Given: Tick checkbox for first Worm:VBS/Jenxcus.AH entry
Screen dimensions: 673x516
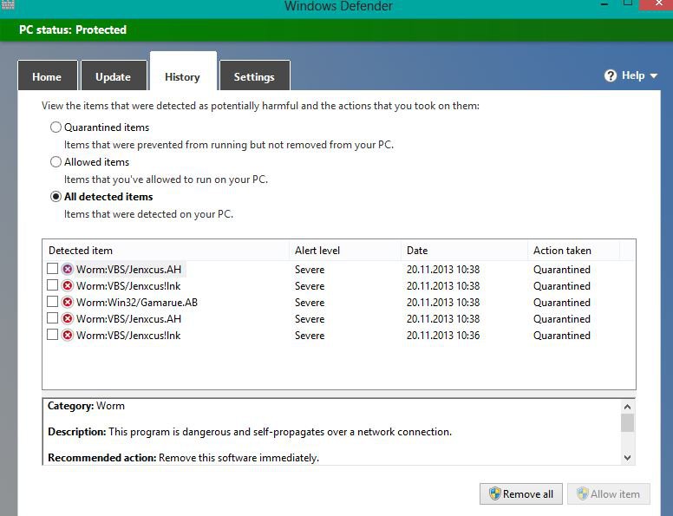Looking at the screenshot, I should [x=53, y=270].
